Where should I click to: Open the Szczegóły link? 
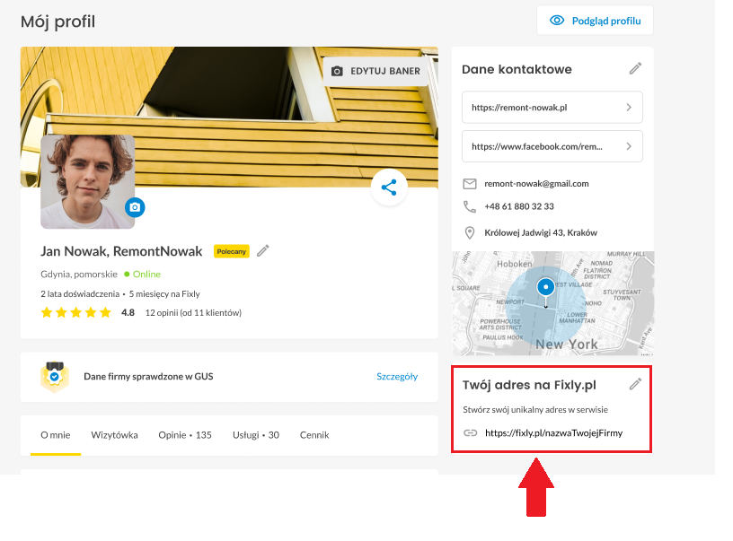tap(397, 376)
